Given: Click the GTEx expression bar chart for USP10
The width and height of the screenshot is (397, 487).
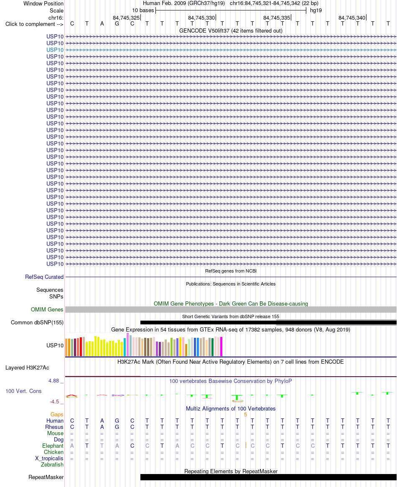Looking at the screenshot, I should pyautogui.click(x=144, y=345).
